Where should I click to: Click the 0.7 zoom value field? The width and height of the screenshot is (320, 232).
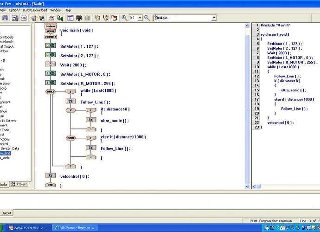(x=134, y=18)
